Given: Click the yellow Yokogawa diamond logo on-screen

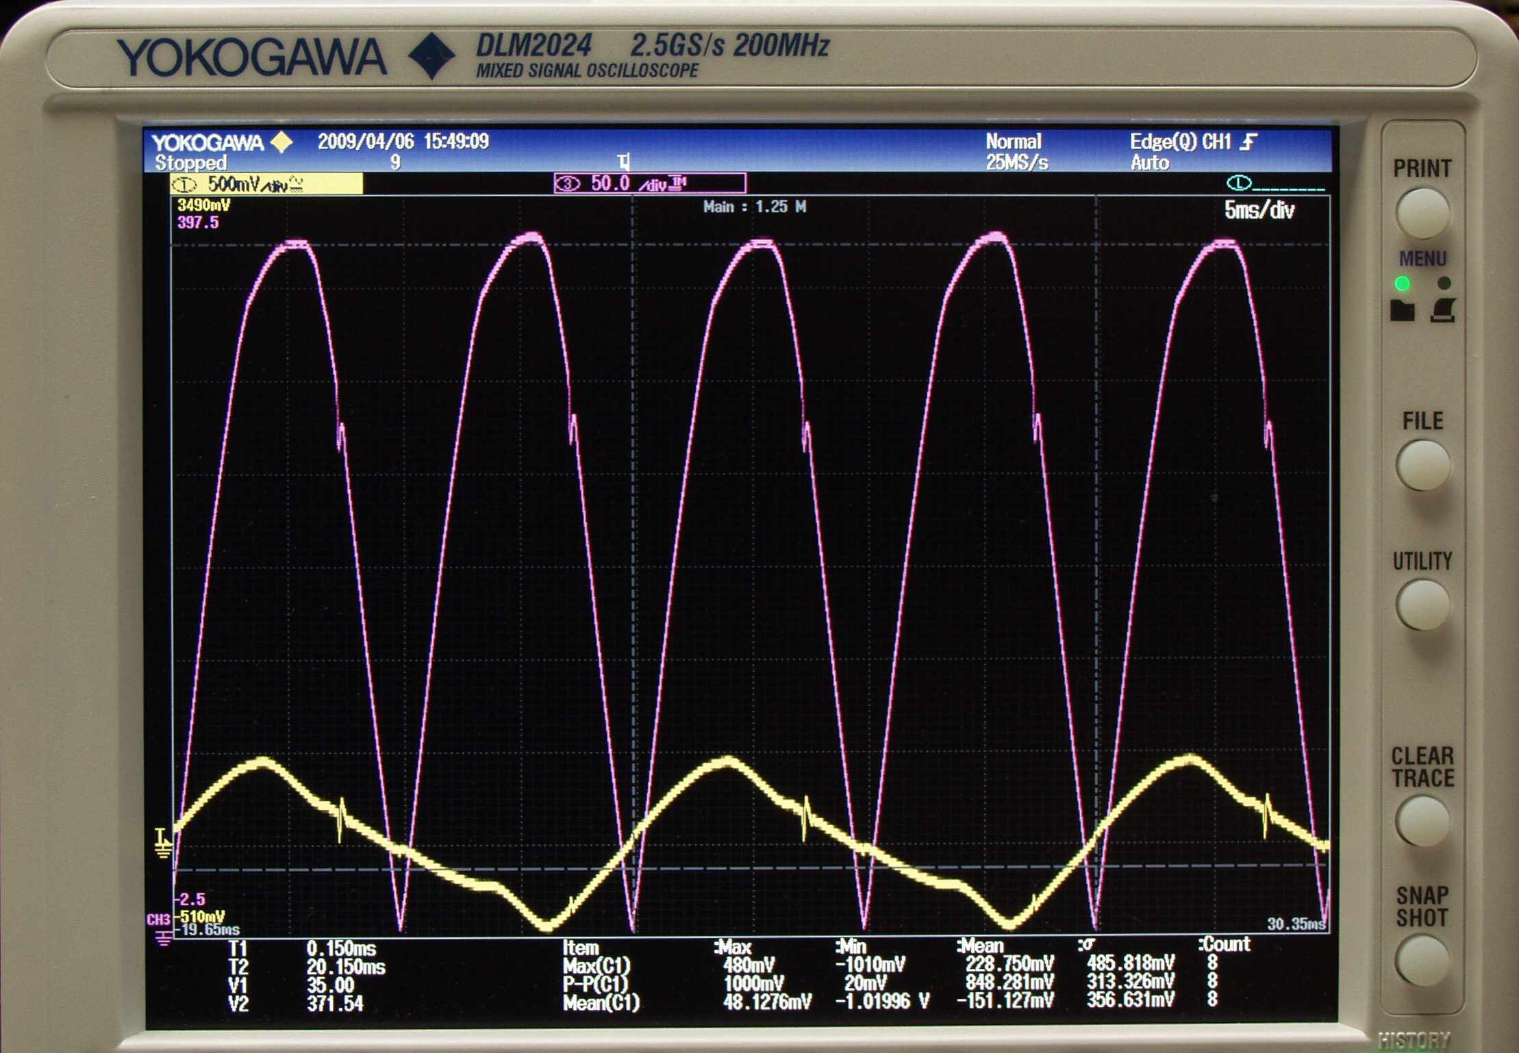Looking at the screenshot, I should tap(281, 142).
